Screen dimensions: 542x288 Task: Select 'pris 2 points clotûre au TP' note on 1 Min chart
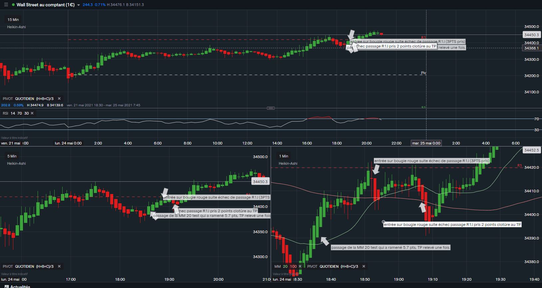452,225
